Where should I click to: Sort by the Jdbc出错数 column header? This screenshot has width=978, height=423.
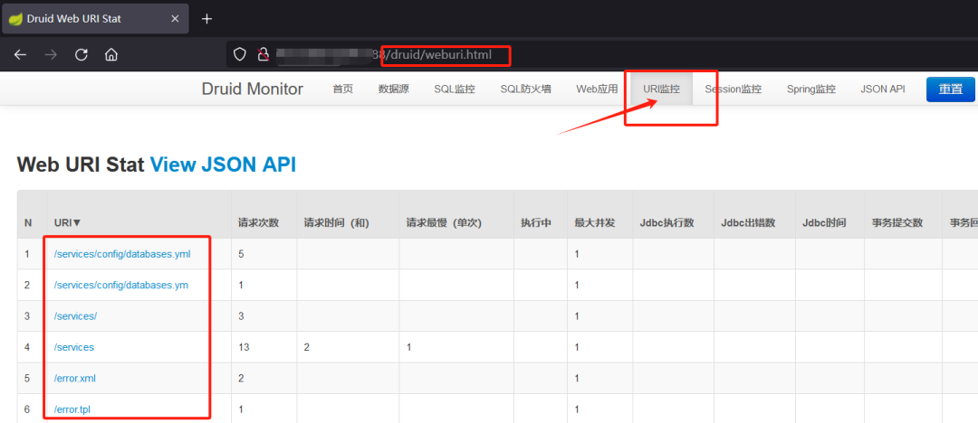click(x=748, y=222)
